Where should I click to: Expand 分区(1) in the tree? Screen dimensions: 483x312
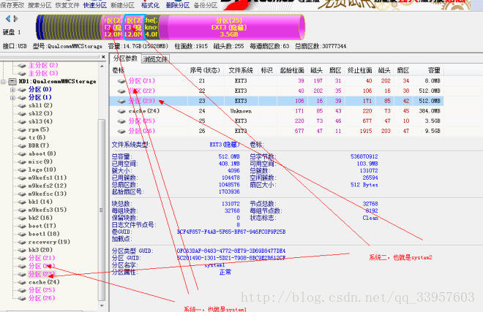coord(12,98)
